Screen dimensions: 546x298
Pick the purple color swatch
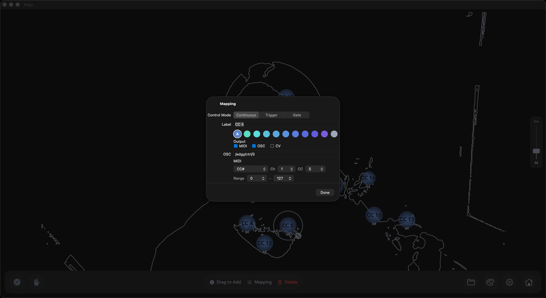[x=324, y=134]
